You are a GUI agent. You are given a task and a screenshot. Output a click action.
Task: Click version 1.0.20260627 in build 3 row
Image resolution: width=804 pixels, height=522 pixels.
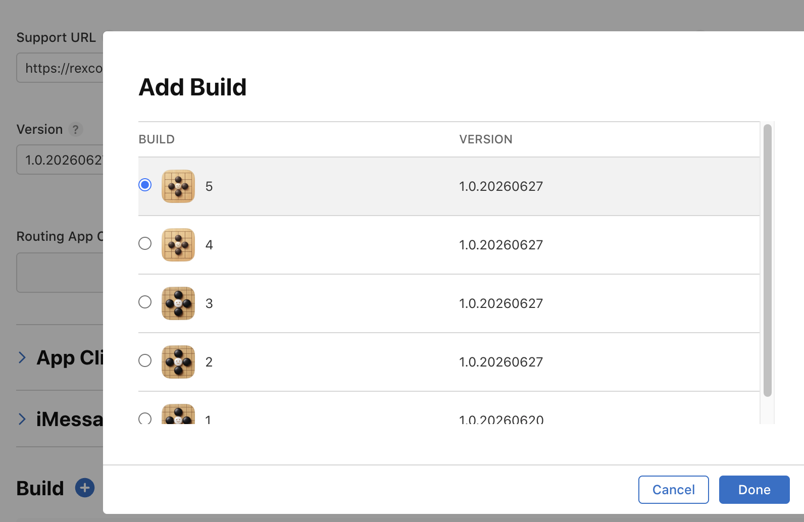click(501, 303)
